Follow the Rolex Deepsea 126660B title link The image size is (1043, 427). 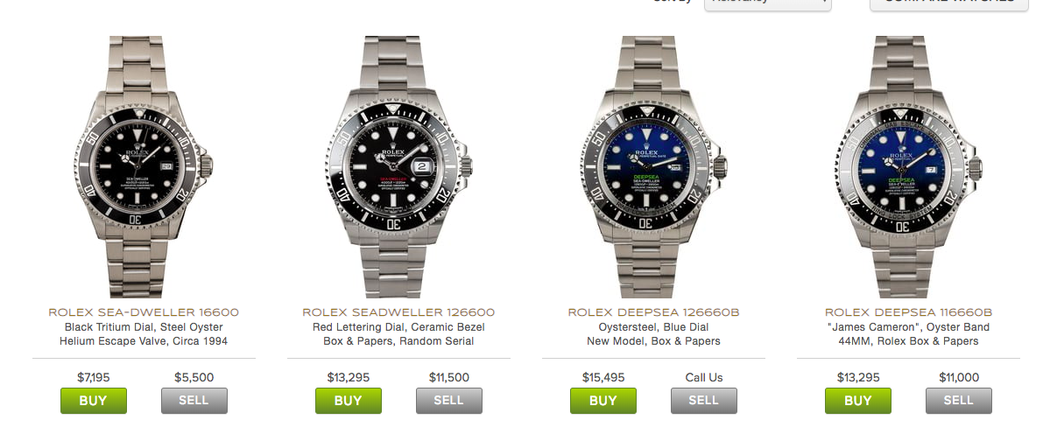(653, 311)
